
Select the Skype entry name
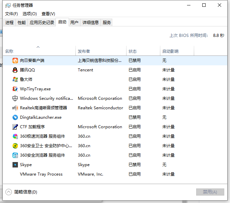[x=26, y=165]
